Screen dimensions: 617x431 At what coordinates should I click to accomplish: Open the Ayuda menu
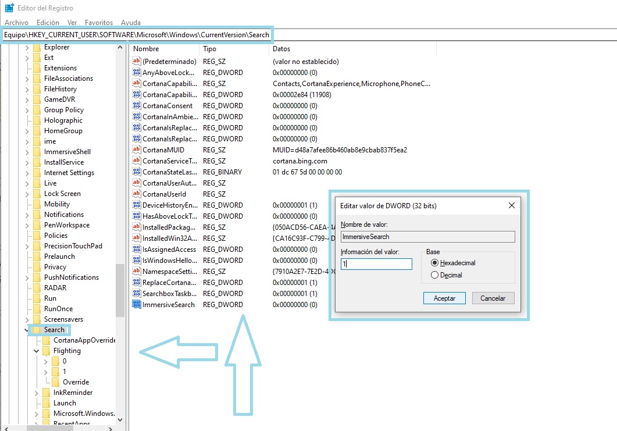[x=131, y=23]
